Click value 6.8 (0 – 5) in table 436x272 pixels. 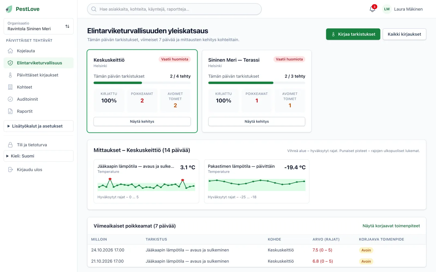tap(323, 261)
